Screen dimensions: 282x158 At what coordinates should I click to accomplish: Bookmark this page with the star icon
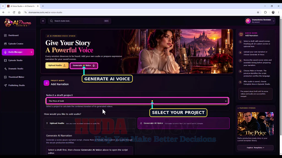(x=258, y=12)
